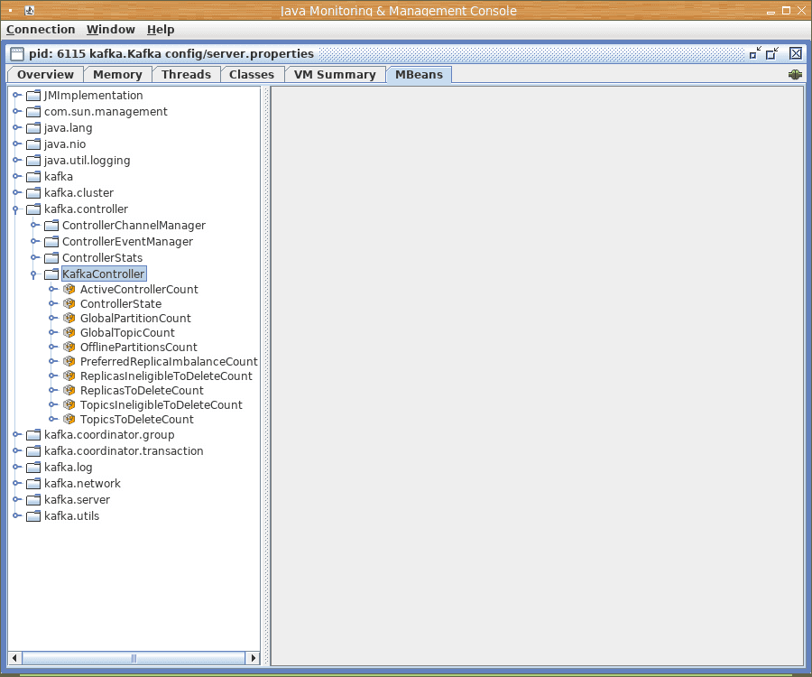Viewport: 812px width, 677px height.
Task: Select the kafka.coordinator.transaction label
Action: click(124, 451)
